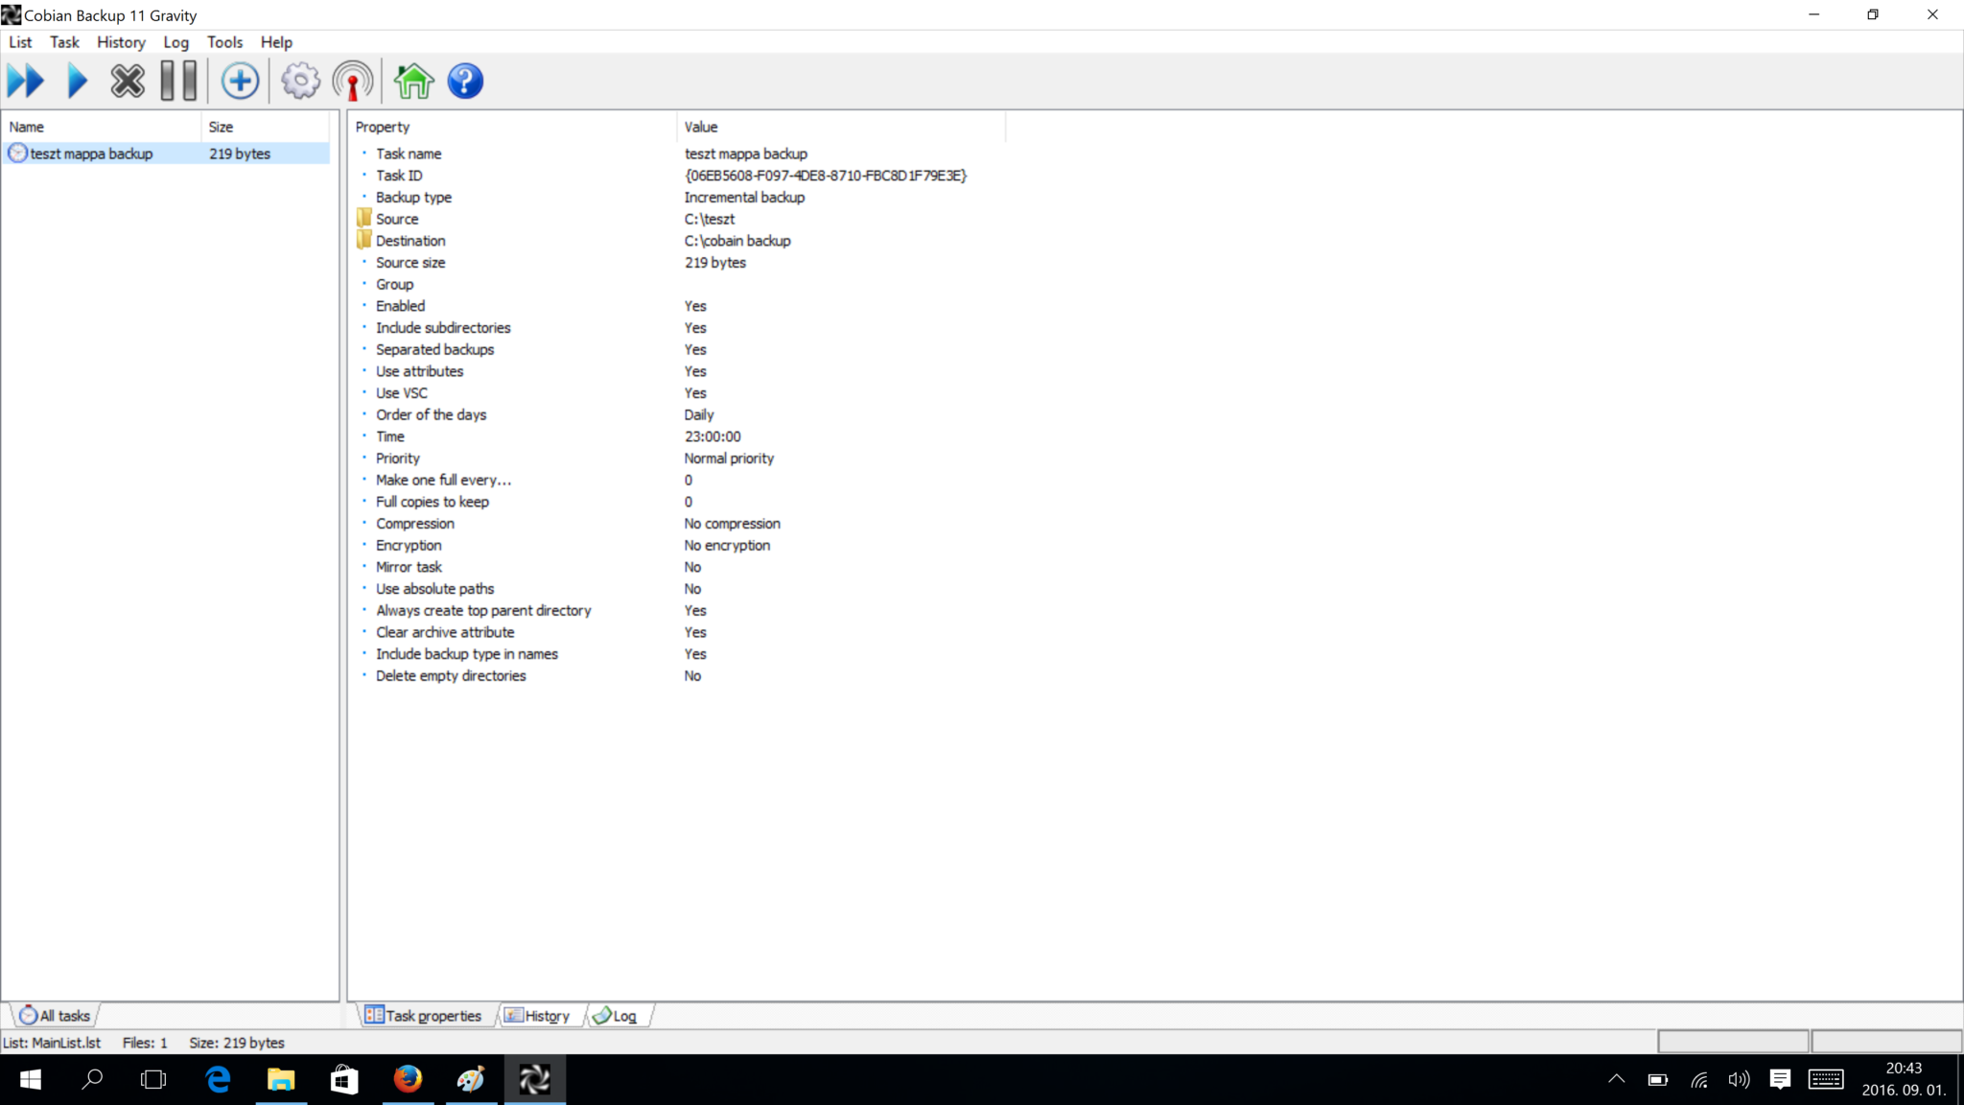Viewport: 1964px width, 1105px height.
Task: Create a new task with plus icon
Action: (240, 81)
